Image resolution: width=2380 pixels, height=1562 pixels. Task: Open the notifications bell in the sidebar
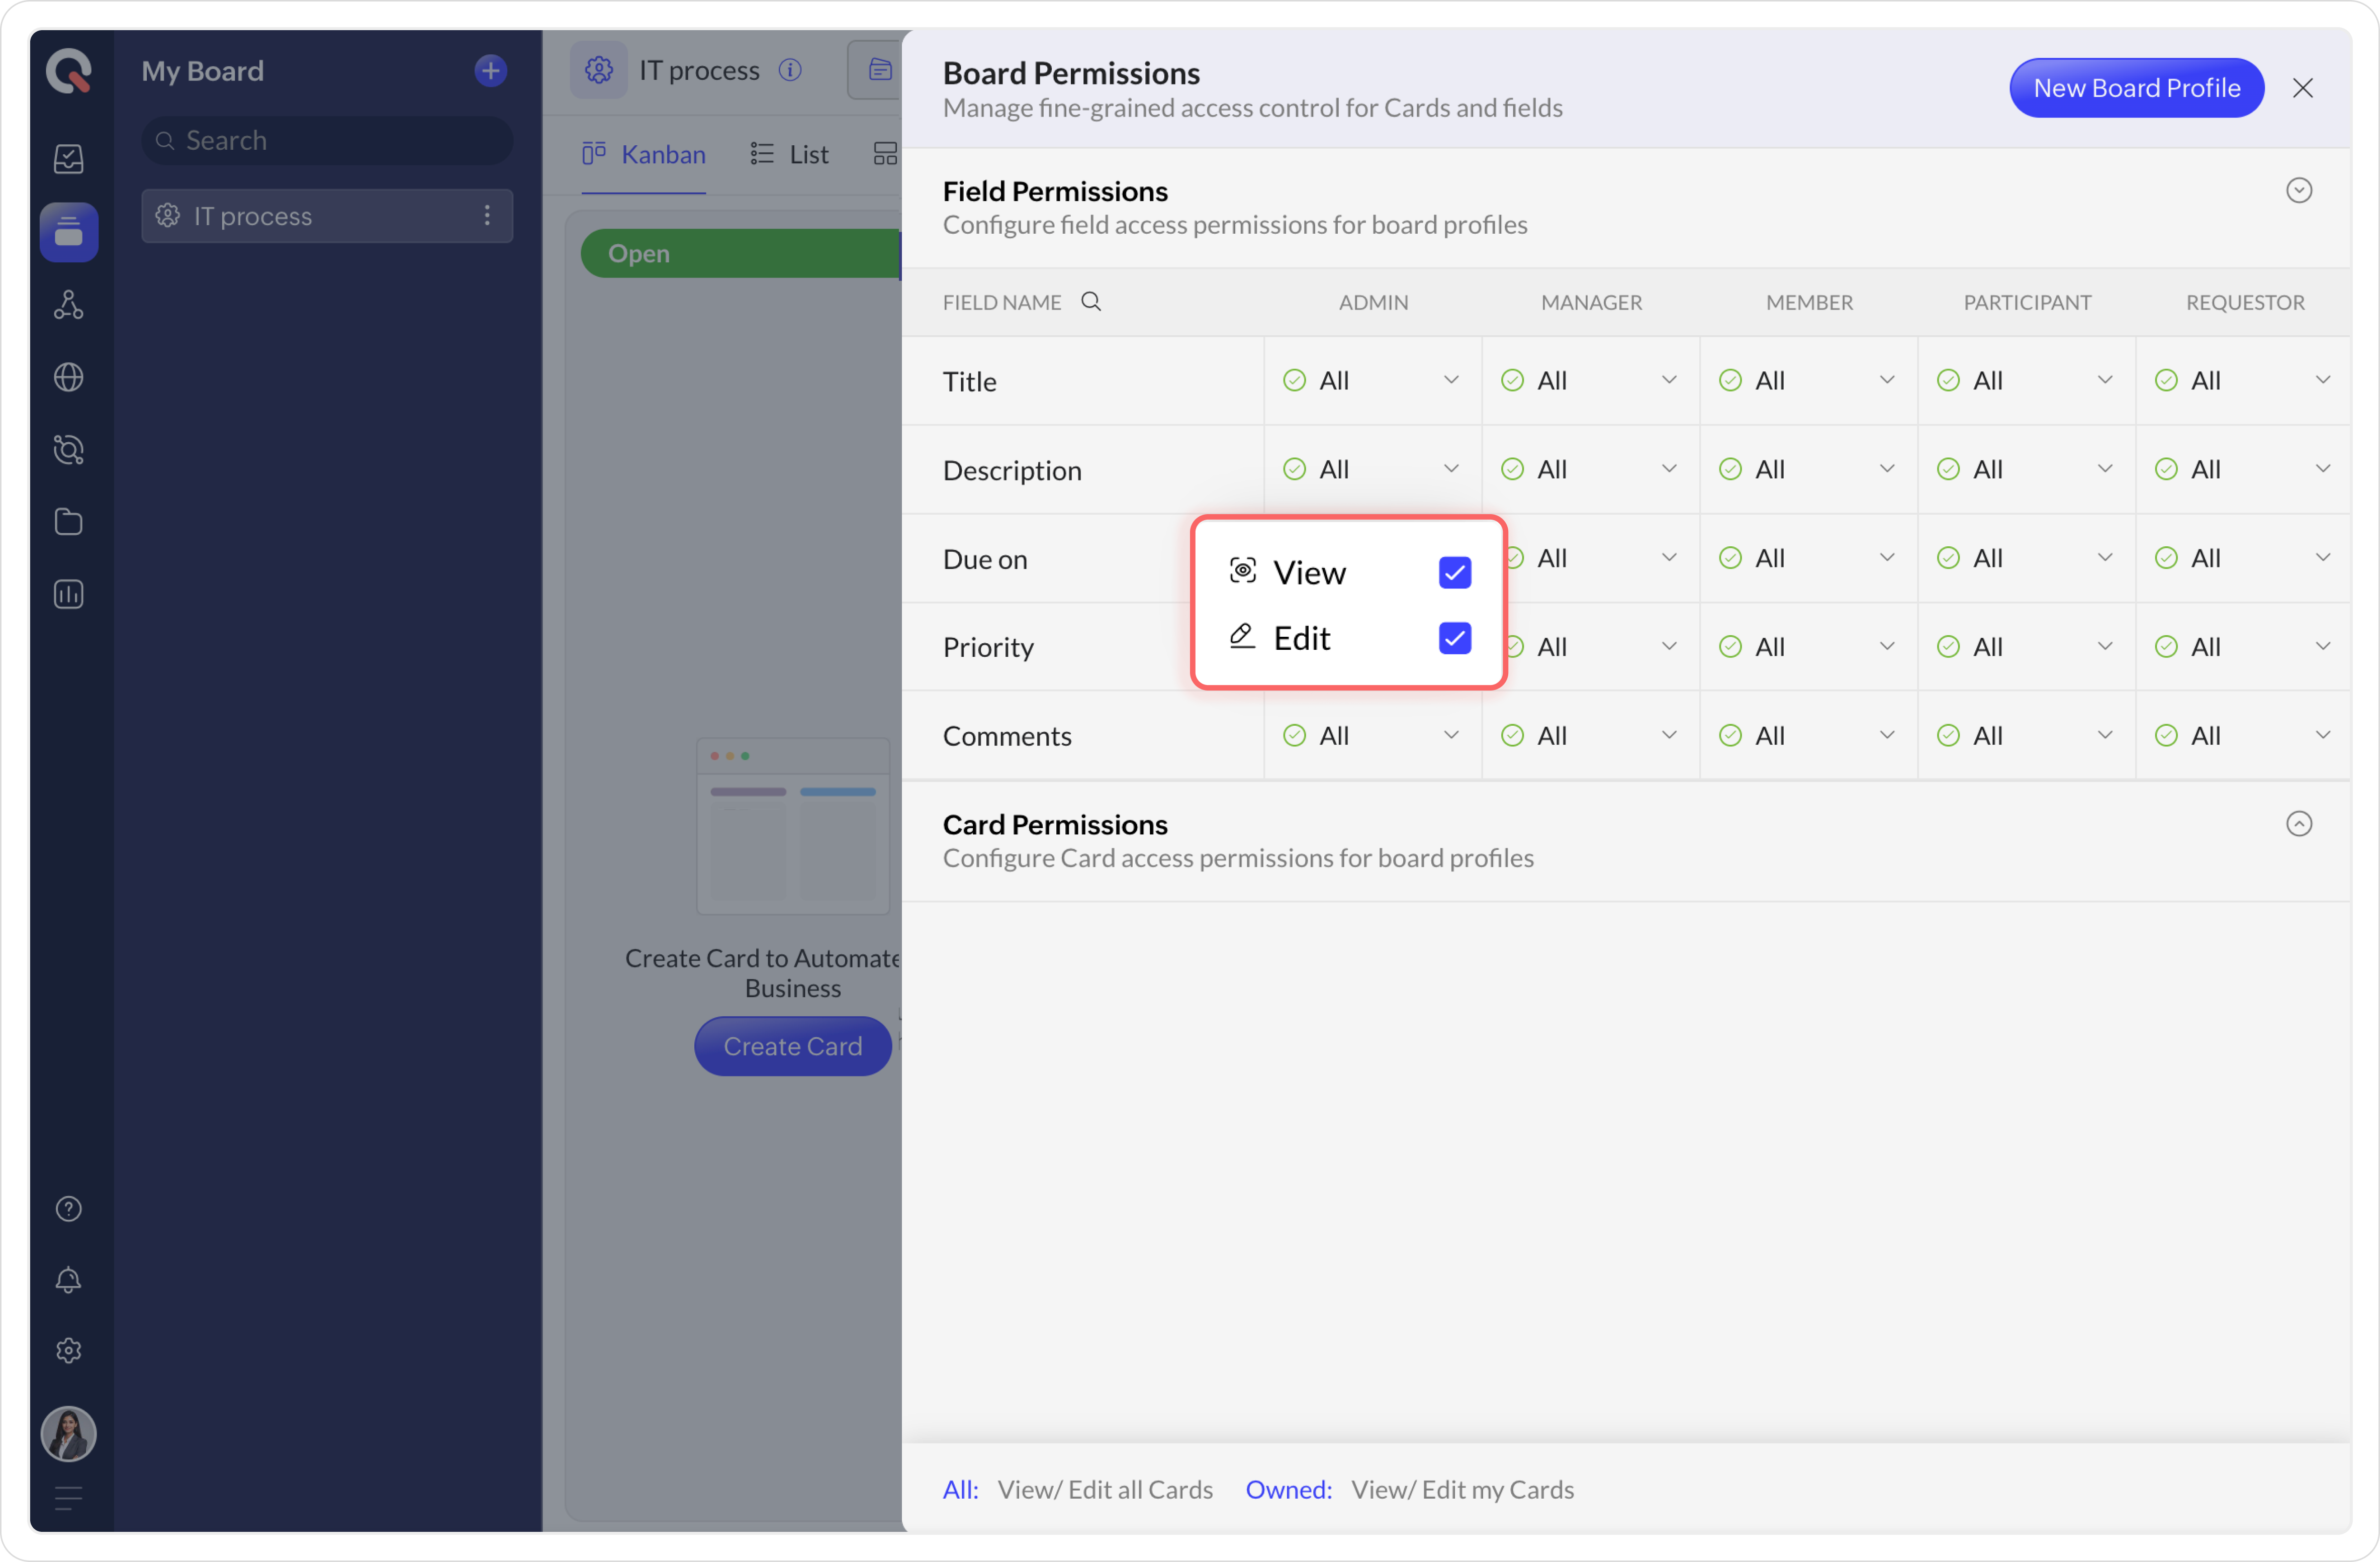click(x=68, y=1280)
